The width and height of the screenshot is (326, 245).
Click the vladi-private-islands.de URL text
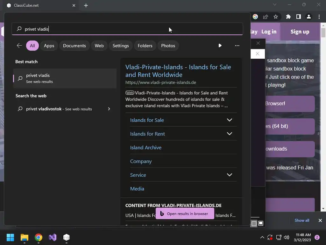(161, 82)
